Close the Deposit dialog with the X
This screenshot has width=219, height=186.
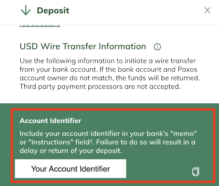(x=208, y=10)
